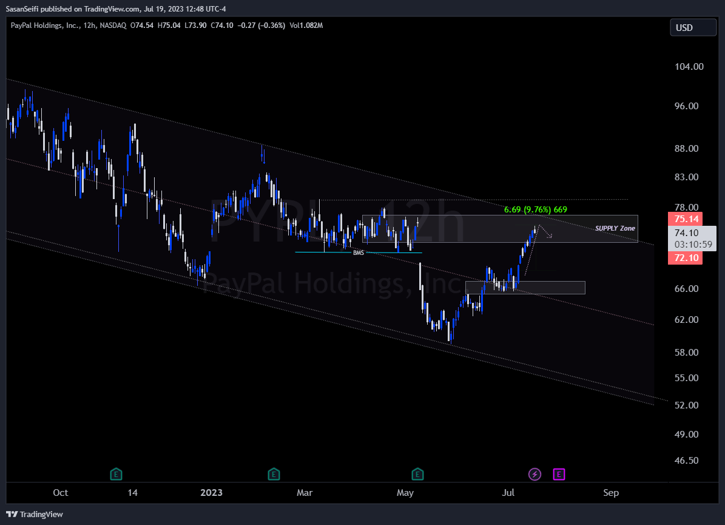Click the change value −0.27 (−0.36%)
This screenshot has width=725, height=525.
tap(261, 25)
